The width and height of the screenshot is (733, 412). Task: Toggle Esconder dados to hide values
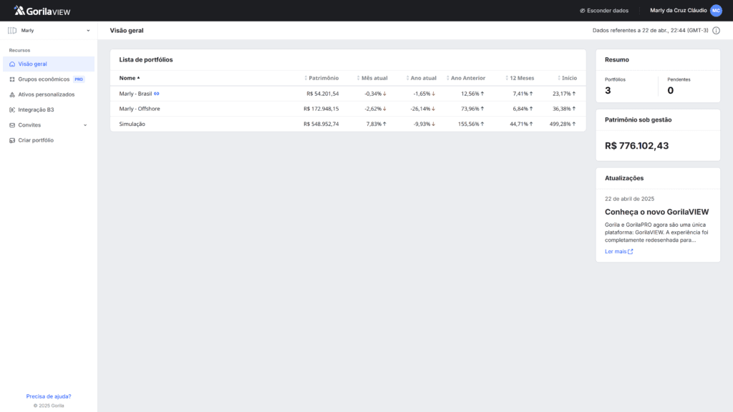604,11
